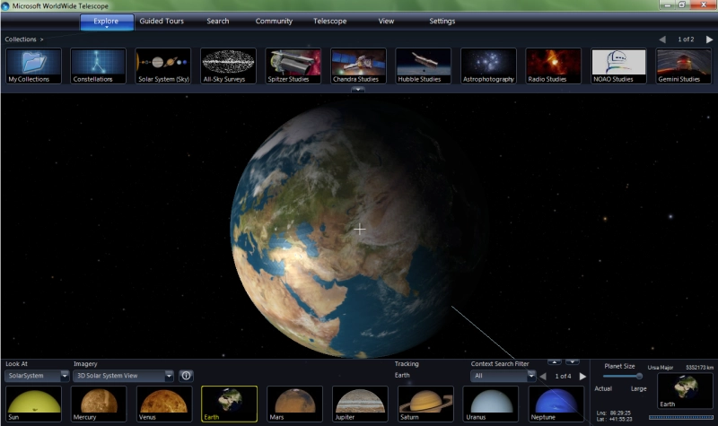Open the Guided Tours tab
This screenshot has height=426, width=718.
(162, 21)
